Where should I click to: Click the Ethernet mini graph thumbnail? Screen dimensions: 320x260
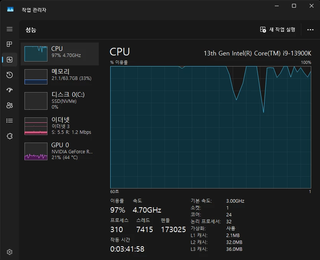tap(36, 126)
